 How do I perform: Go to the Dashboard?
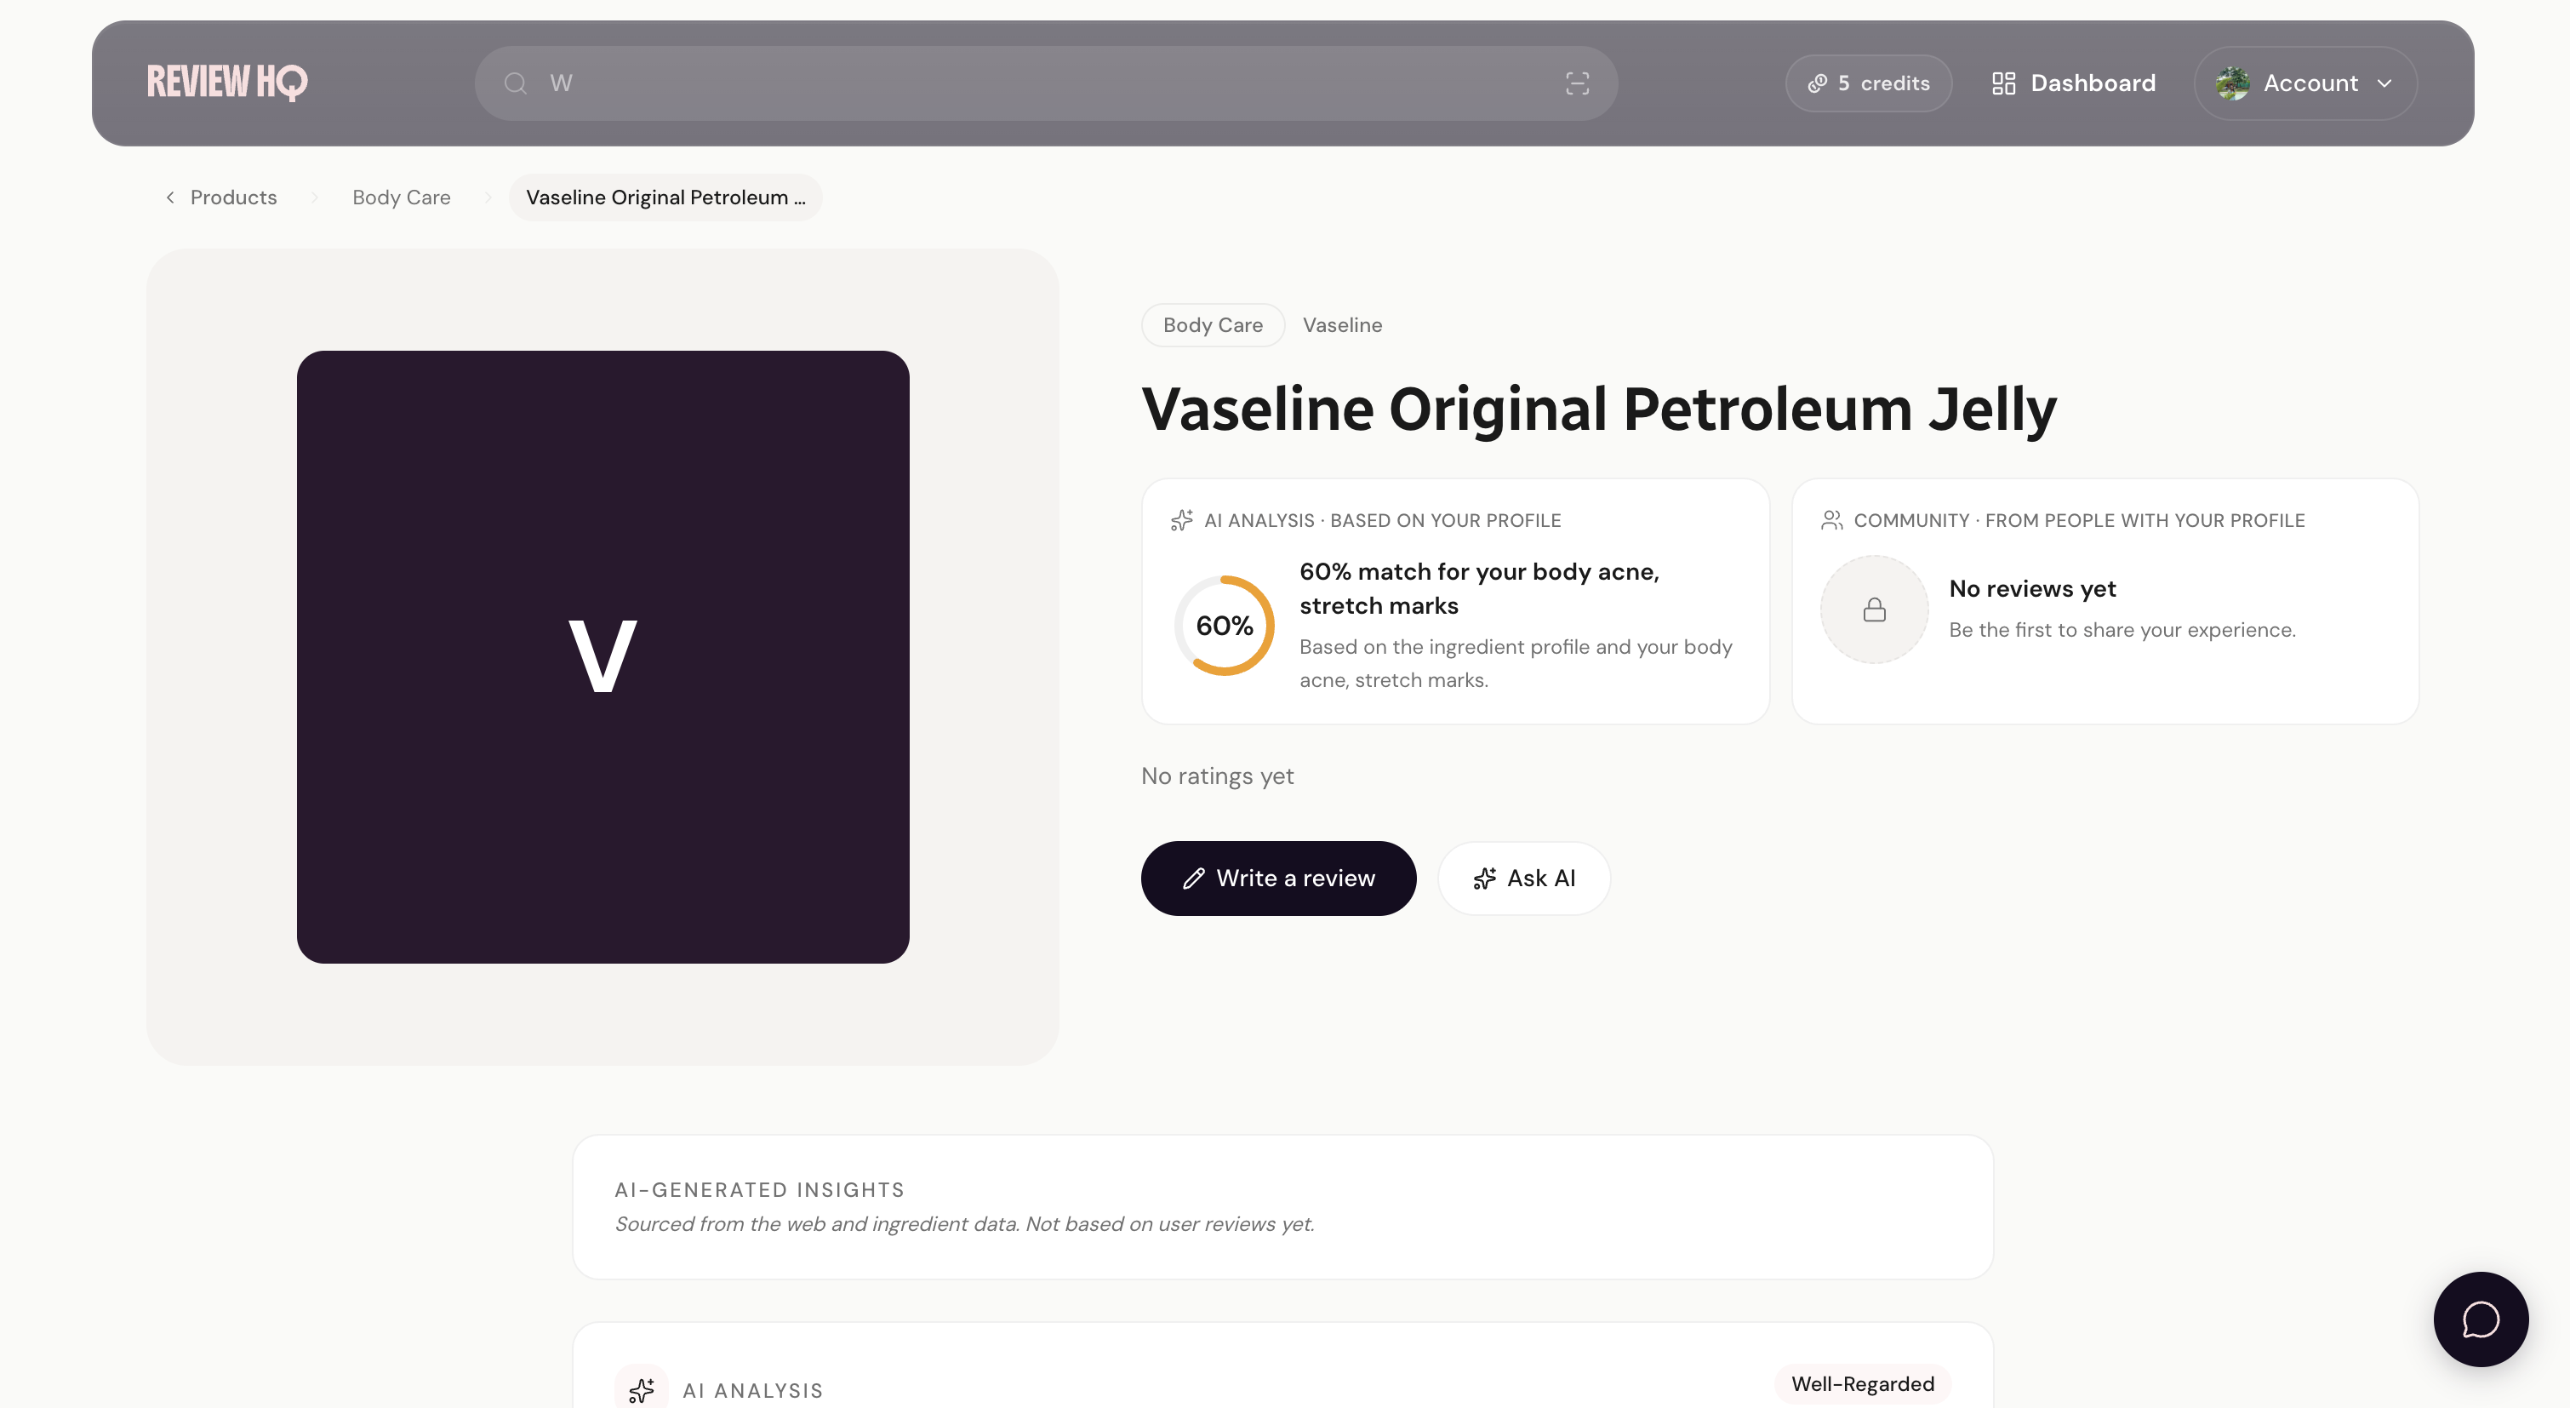pos(2073,83)
